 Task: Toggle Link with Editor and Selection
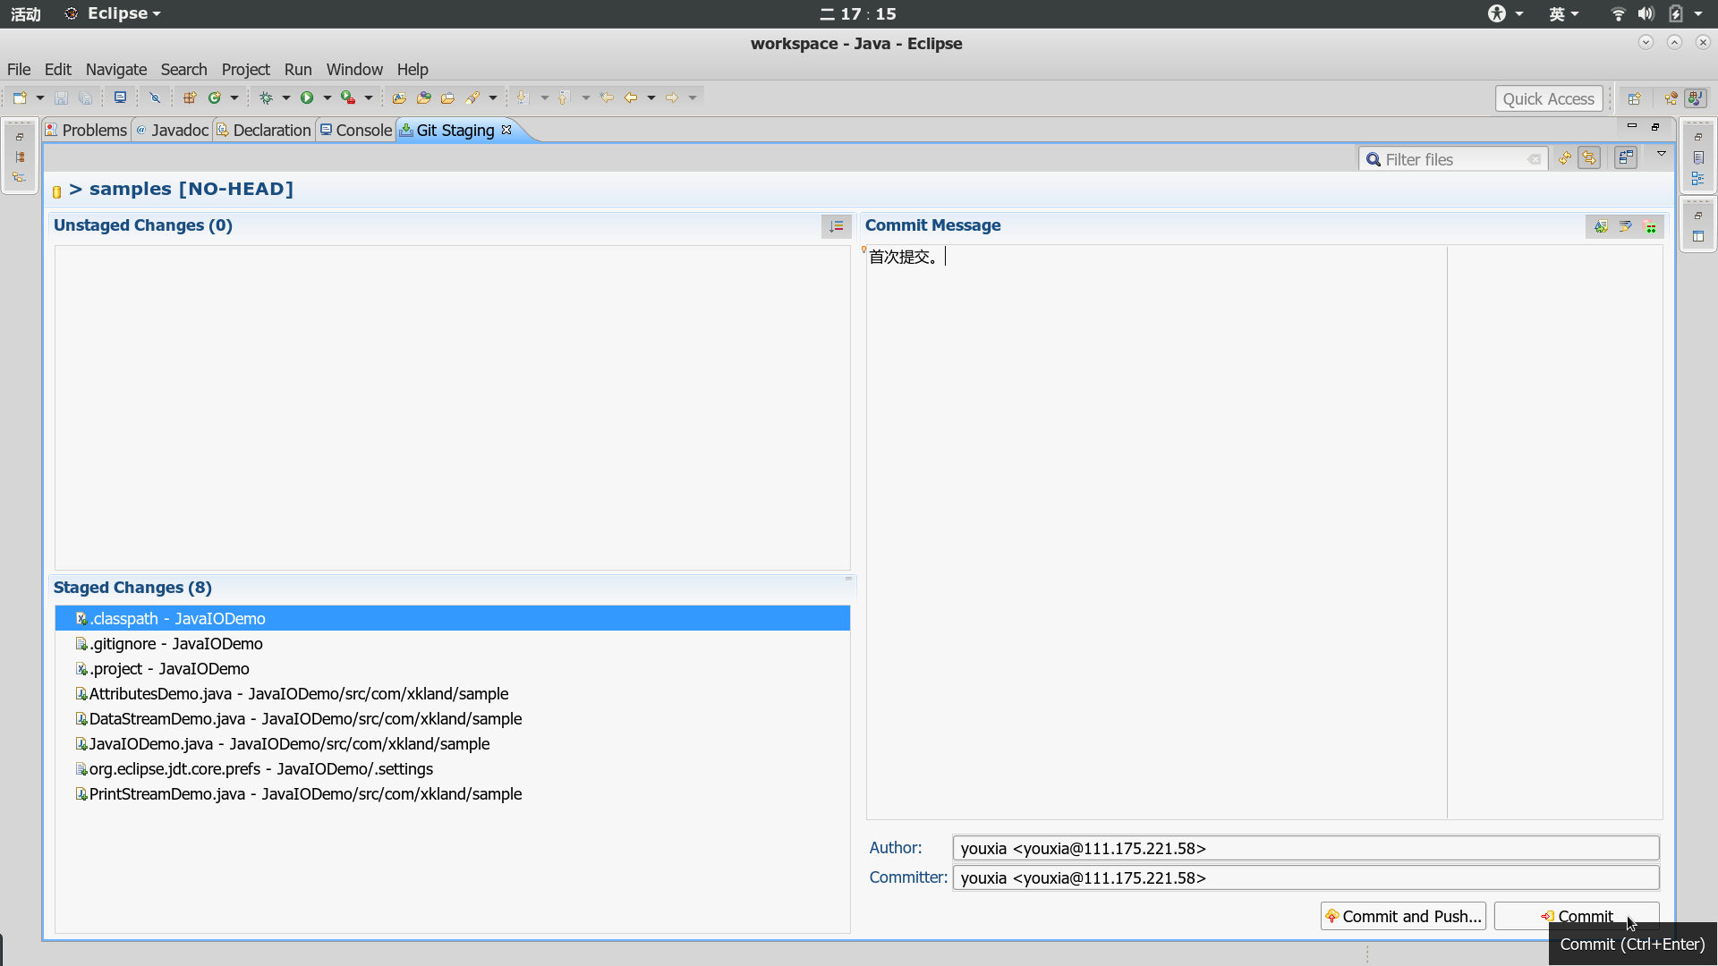coord(1589,158)
